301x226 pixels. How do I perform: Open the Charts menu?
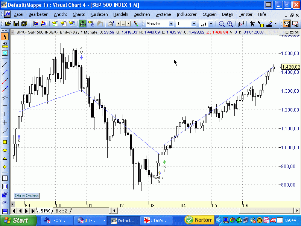click(x=79, y=14)
